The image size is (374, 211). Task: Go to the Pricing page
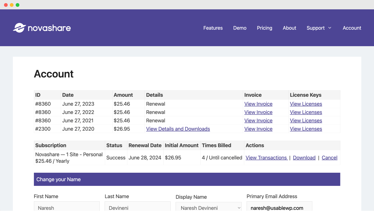click(265, 28)
